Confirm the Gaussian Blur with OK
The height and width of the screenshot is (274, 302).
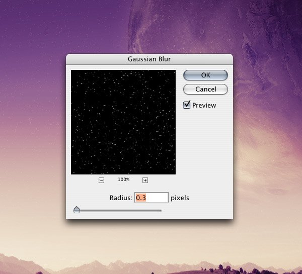pos(205,75)
